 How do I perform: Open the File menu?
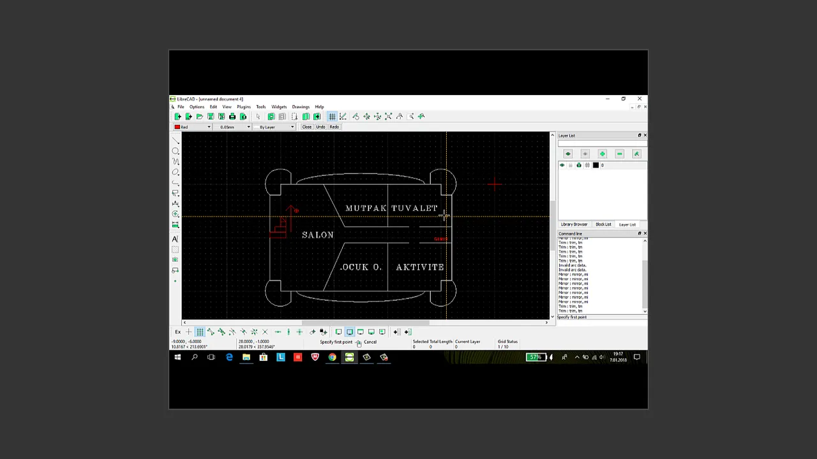pos(181,107)
